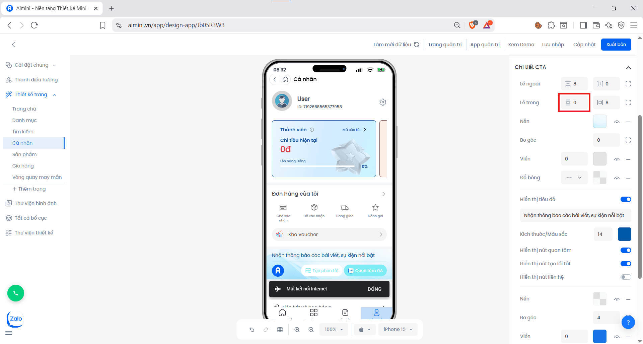Image resolution: width=643 pixels, height=344 pixels.
Task: Switch to the Xem Demo menu item
Action: [x=521, y=44]
